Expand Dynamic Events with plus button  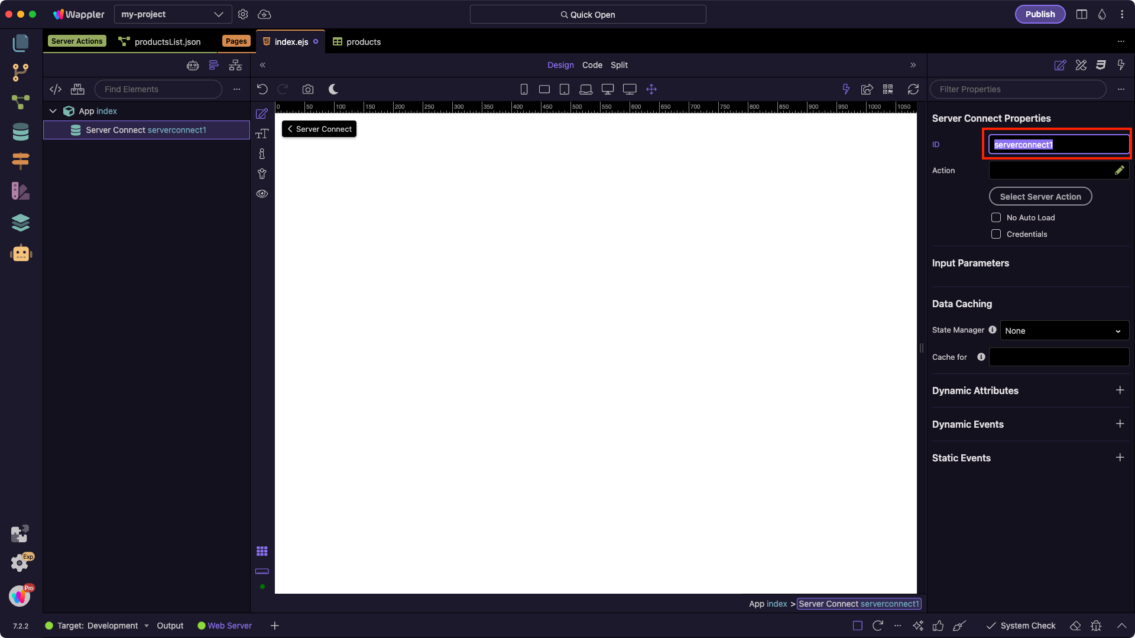[x=1120, y=424]
